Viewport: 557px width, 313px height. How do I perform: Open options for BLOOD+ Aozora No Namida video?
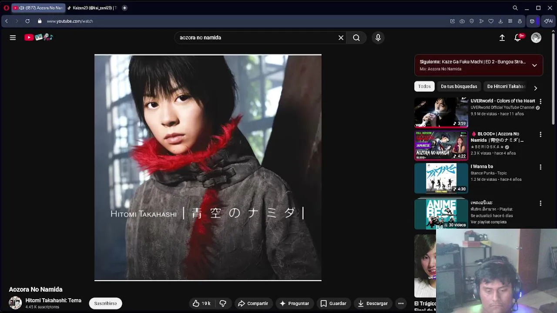(x=540, y=135)
